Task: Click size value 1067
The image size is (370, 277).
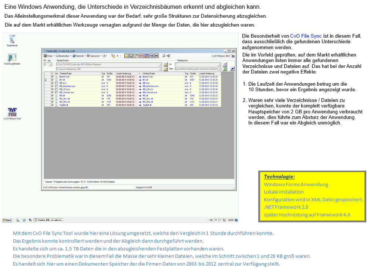Action: pos(192,80)
